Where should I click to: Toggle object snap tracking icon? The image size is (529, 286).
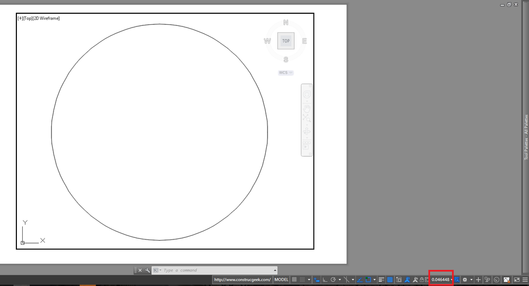tap(360, 280)
